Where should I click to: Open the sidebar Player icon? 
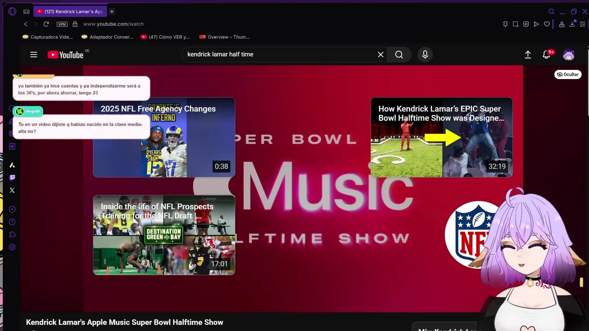[x=12, y=209]
